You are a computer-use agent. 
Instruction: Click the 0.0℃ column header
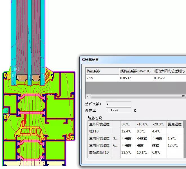[x=128, y=124]
